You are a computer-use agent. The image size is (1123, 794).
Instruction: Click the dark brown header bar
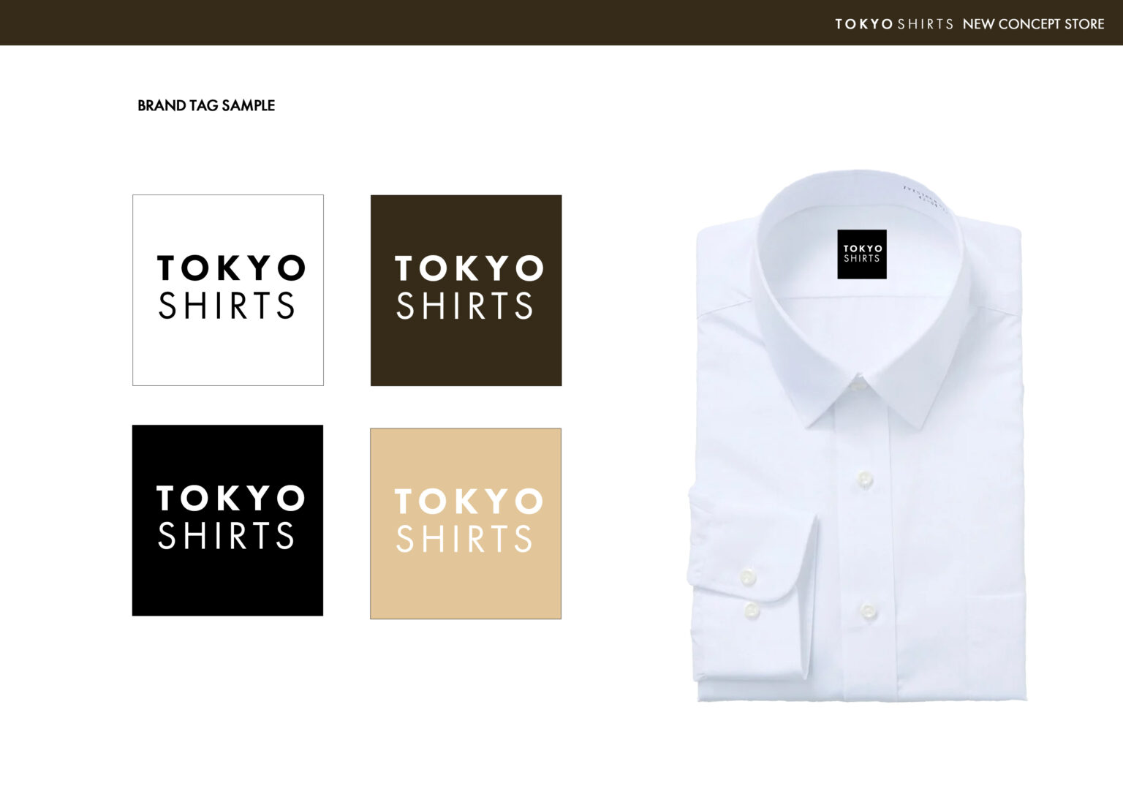[x=561, y=23]
